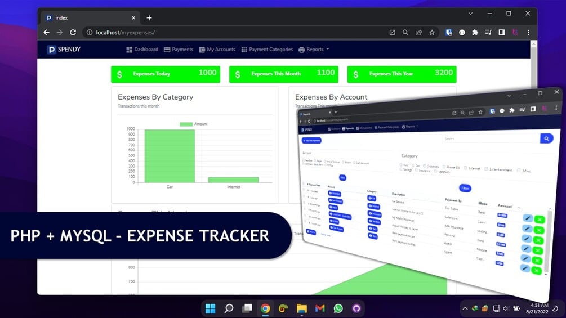Click the Expenses This Year card

(x=402, y=74)
